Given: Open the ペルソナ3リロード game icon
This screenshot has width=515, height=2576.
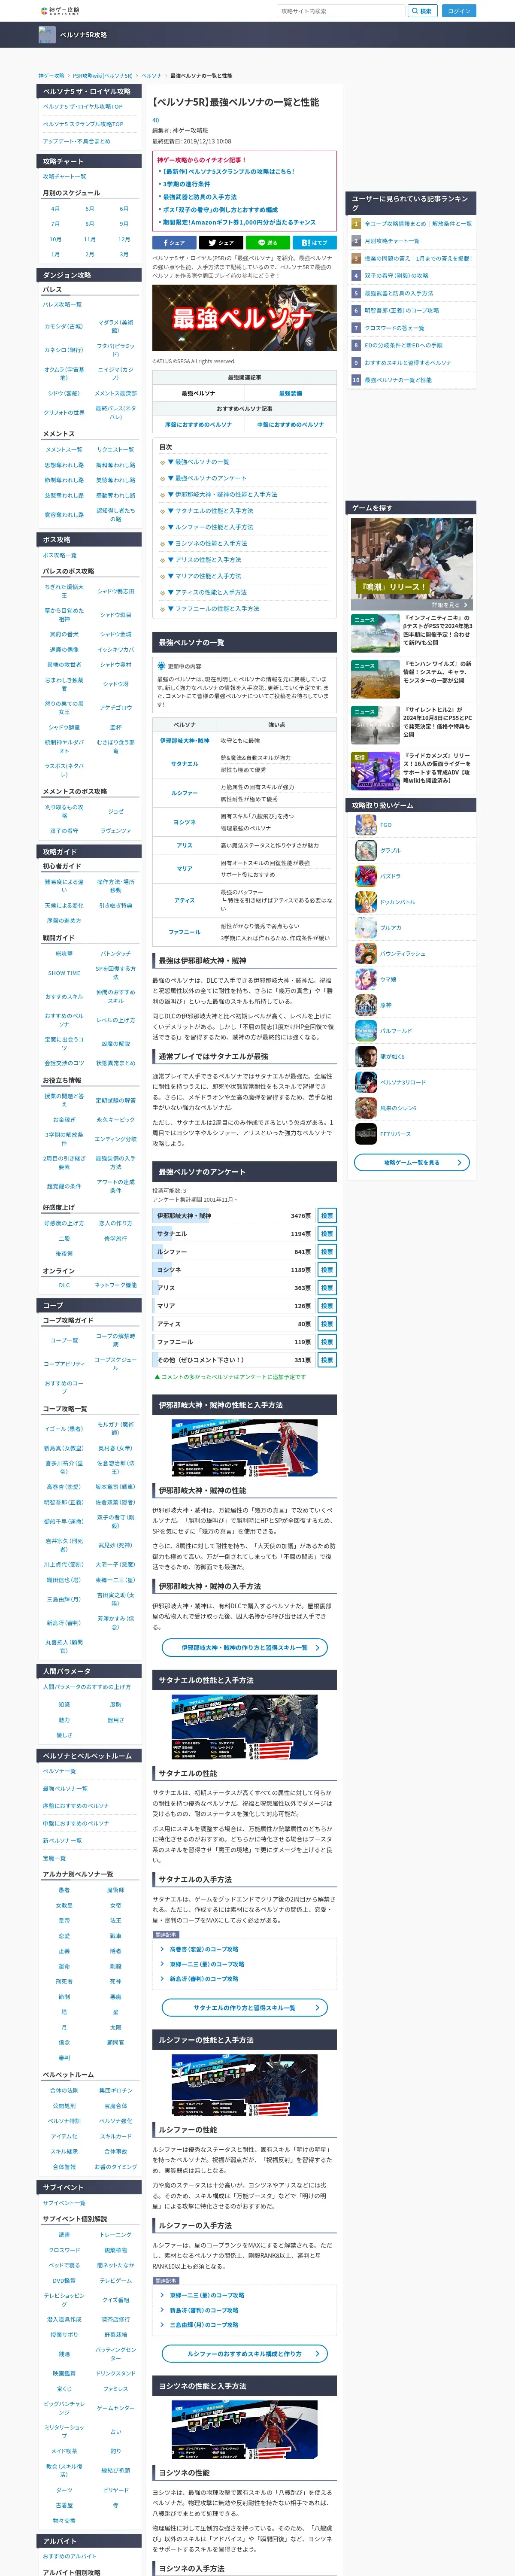Looking at the screenshot, I should (366, 1082).
